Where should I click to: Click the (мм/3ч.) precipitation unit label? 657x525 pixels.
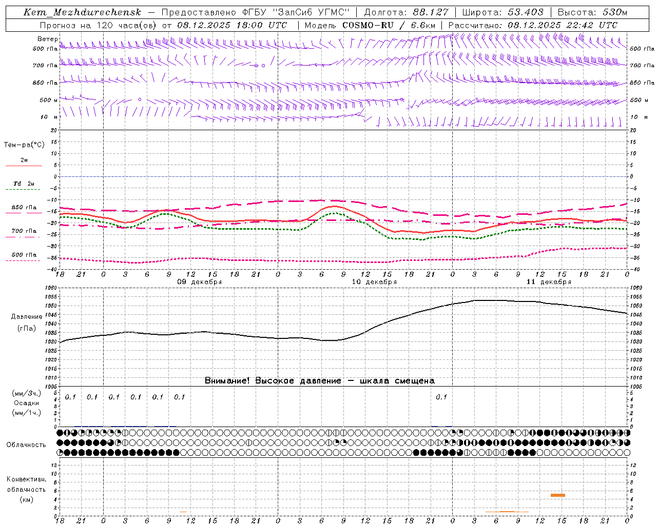(x=27, y=393)
